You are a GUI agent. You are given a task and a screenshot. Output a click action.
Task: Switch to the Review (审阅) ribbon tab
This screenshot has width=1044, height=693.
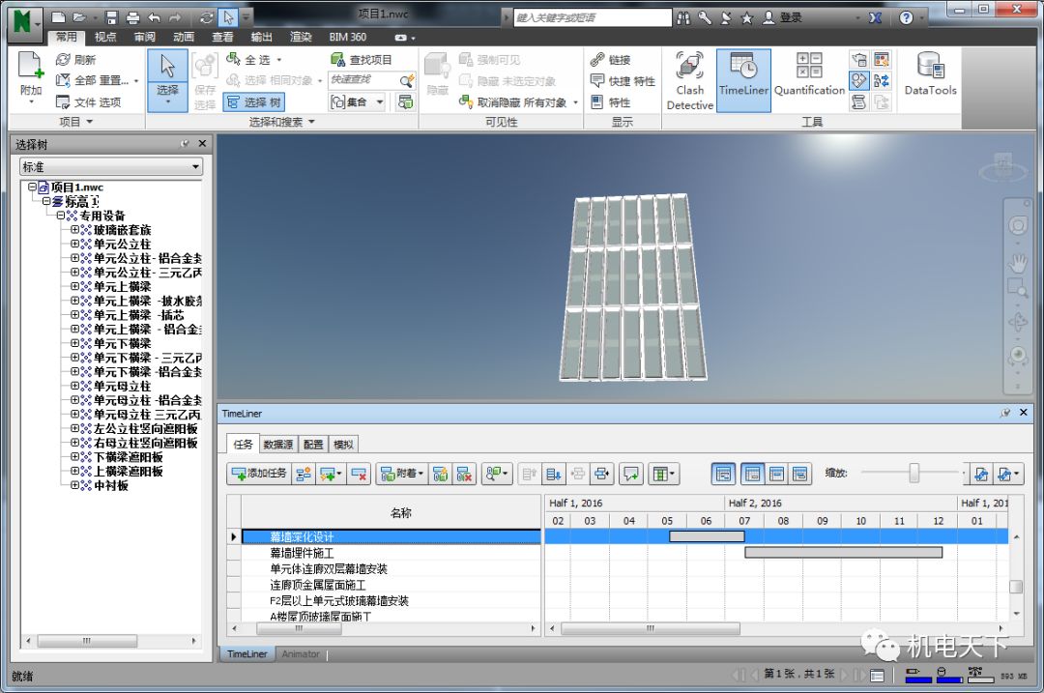pyautogui.click(x=144, y=38)
